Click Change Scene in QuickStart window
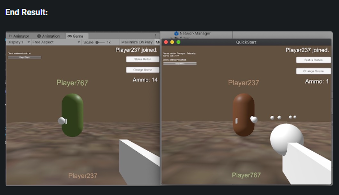The height and width of the screenshot is (195, 339). click(313, 71)
